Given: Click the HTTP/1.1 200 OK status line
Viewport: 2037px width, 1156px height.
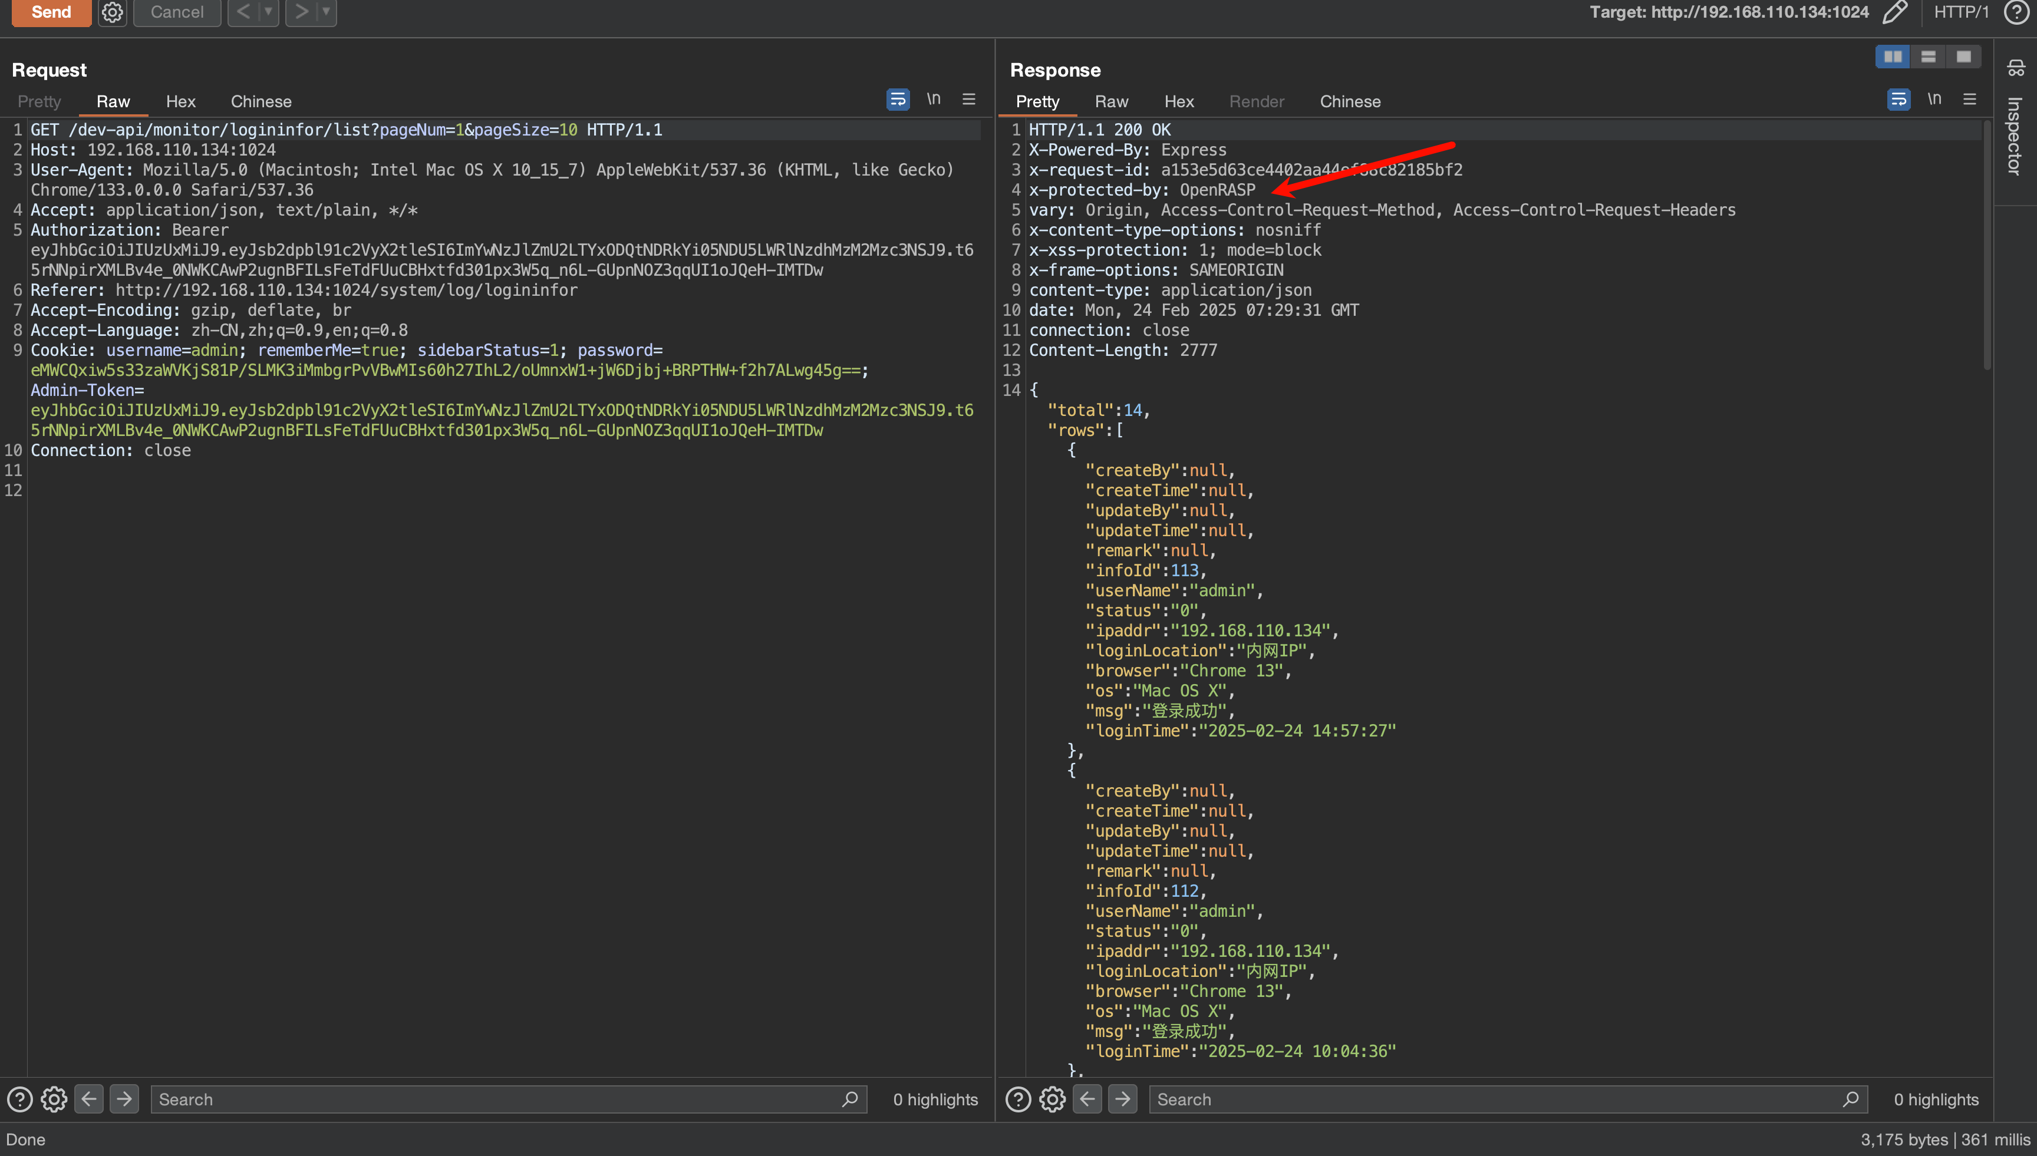Looking at the screenshot, I should coord(1100,130).
